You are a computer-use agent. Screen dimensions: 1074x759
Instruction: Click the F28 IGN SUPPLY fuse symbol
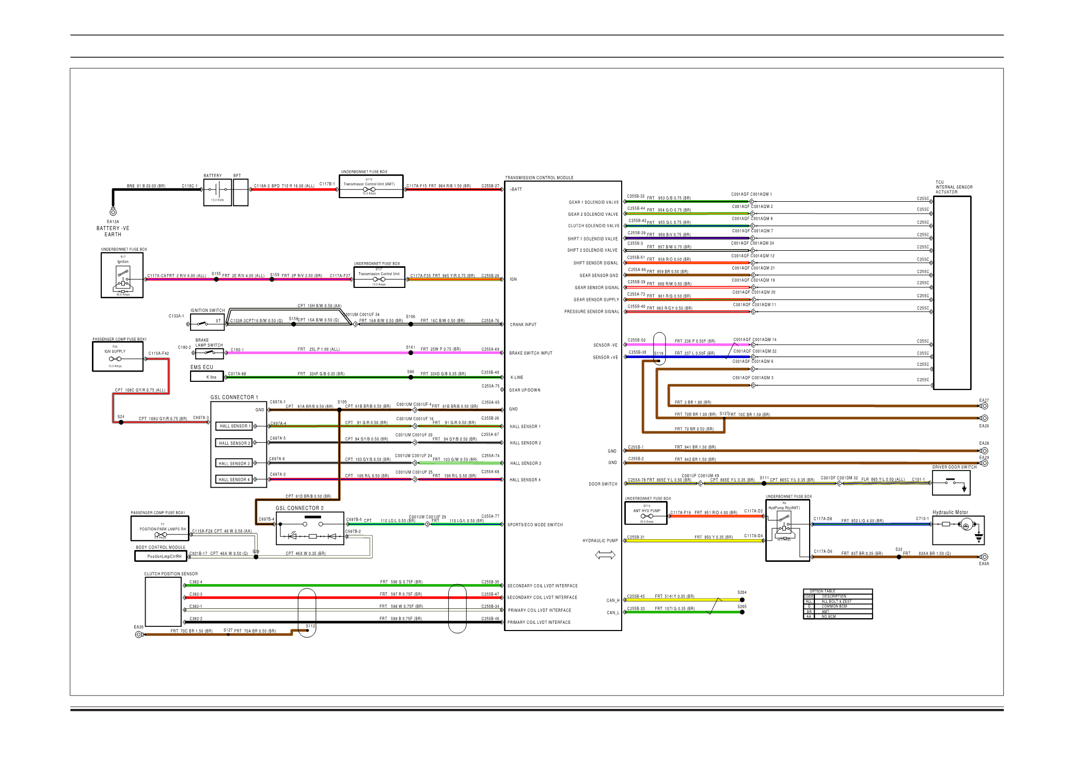point(116,358)
